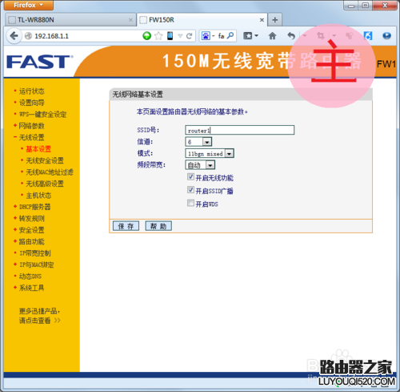
Task: Click the 保存 save button
Action: [126, 226]
